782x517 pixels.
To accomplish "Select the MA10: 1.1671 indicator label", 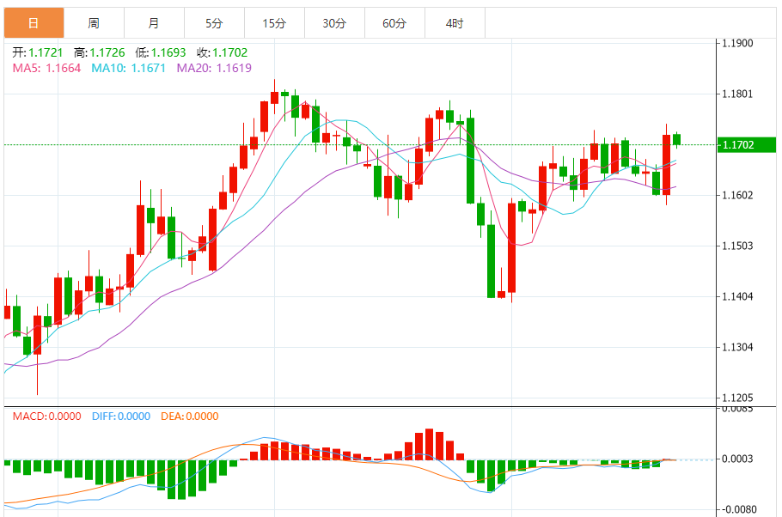I will 129,68.
